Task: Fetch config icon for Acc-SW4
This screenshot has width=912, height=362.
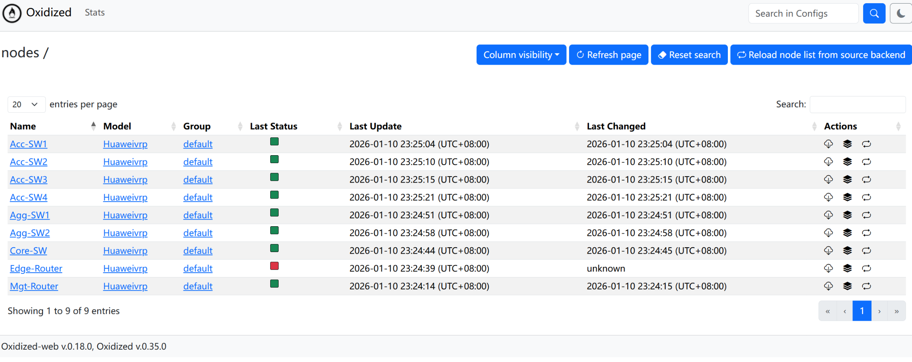Action: [x=828, y=197]
